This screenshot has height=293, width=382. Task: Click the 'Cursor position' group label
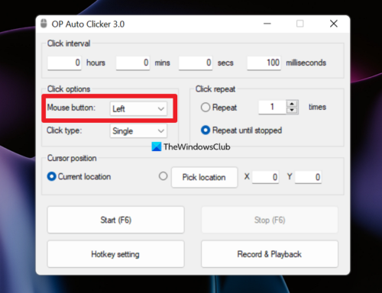pos(72,158)
